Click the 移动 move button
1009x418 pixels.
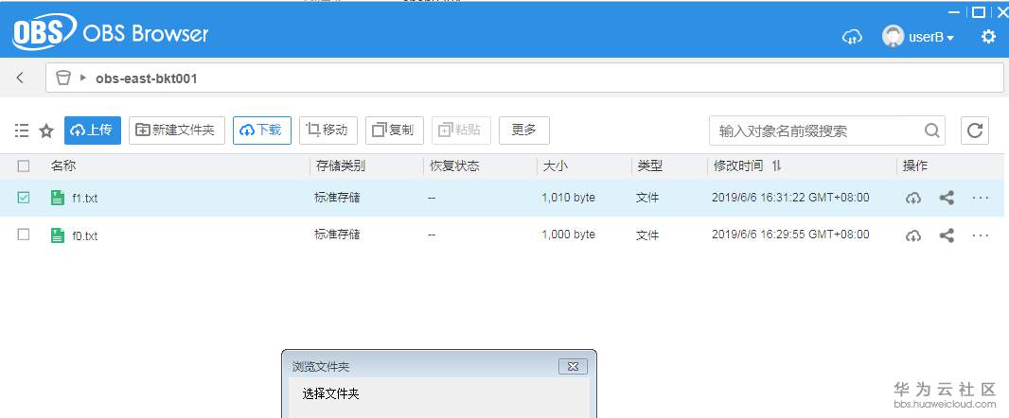click(x=328, y=131)
